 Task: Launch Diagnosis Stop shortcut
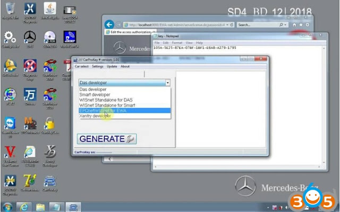(x=30, y=70)
